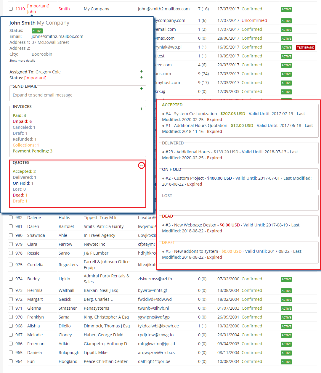
Task: Click Unpaid: 6 invoices count
Action: tap(22, 121)
